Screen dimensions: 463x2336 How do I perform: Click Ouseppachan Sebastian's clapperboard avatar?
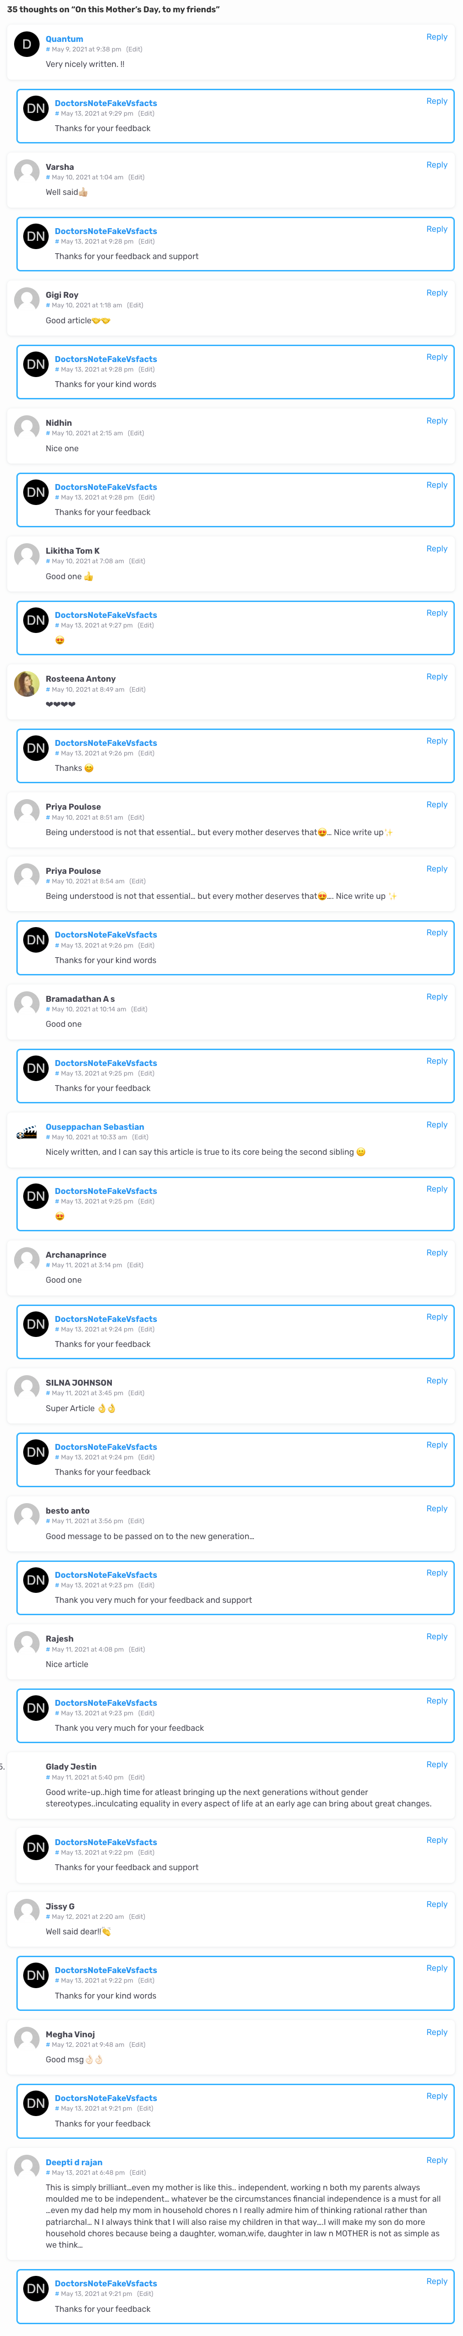[x=26, y=1132]
